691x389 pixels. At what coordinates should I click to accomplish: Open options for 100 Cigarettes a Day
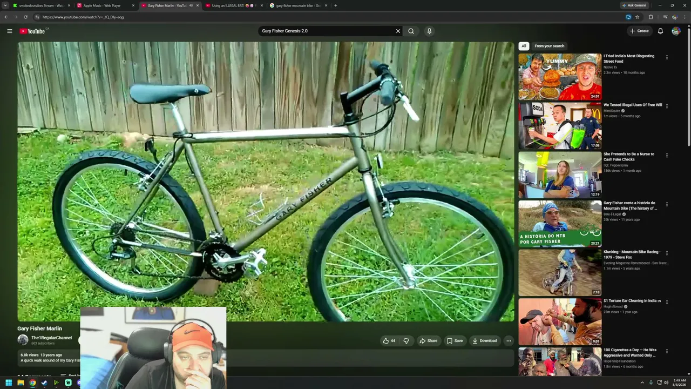click(x=667, y=351)
